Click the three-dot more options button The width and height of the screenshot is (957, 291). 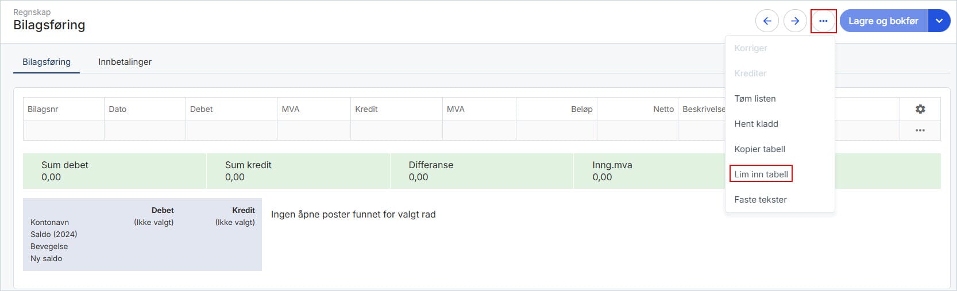coord(823,21)
